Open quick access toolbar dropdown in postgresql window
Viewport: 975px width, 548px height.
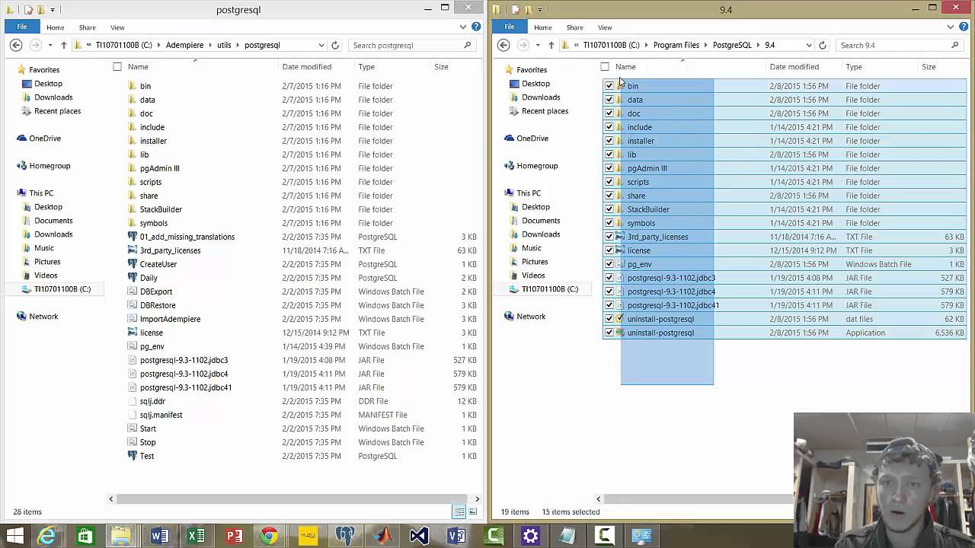53,10
